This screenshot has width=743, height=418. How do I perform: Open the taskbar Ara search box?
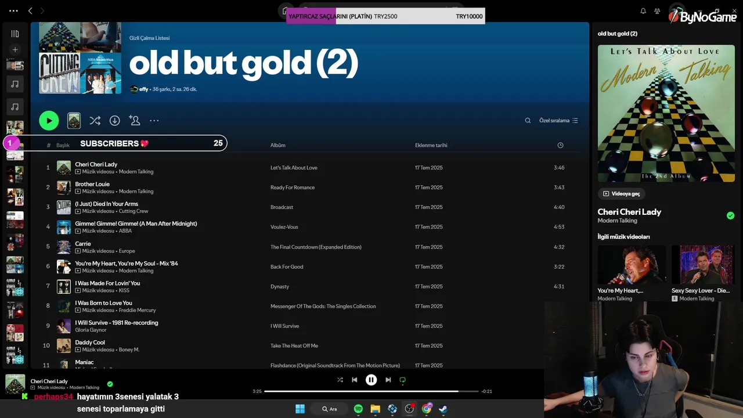[330, 409]
